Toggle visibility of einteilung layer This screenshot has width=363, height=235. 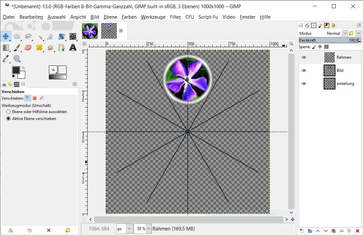tap(304, 84)
